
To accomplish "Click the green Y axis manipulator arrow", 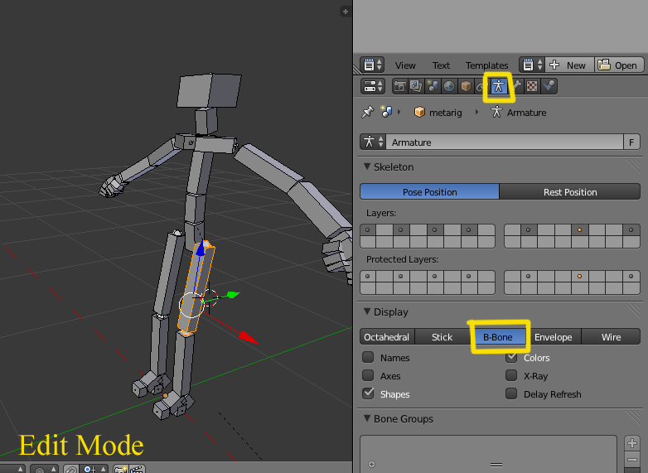I will tap(234, 295).
